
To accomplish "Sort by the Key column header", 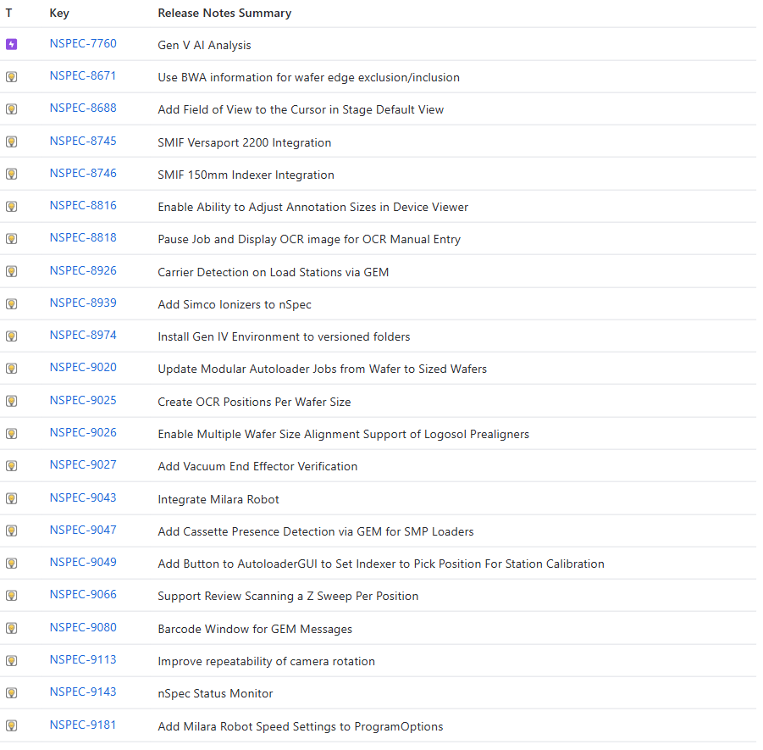I will click(58, 14).
